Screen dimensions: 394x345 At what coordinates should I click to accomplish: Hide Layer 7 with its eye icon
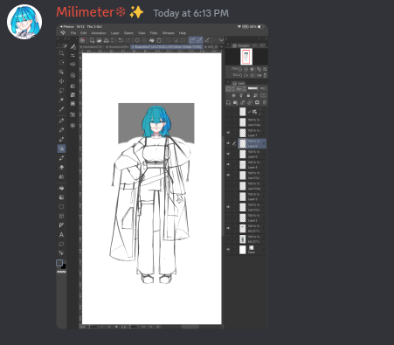click(228, 133)
